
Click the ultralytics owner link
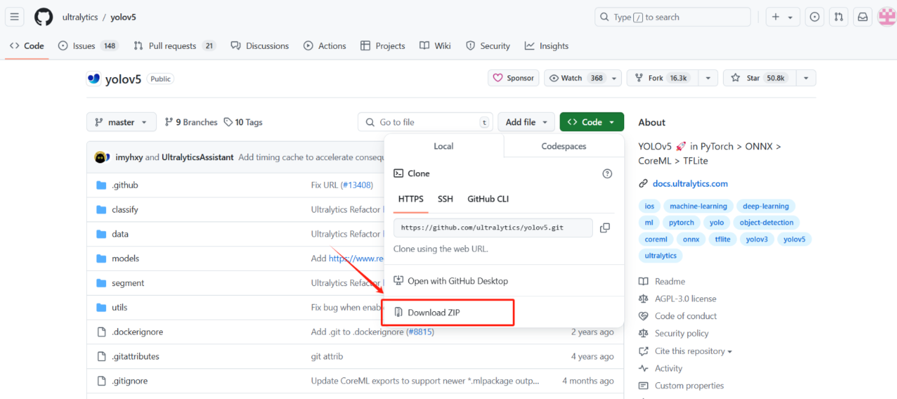tap(80, 17)
